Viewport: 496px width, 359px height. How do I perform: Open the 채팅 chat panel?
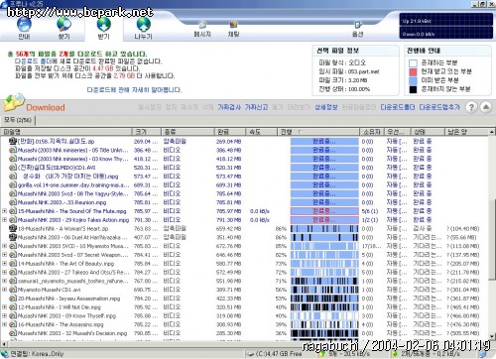pos(233,29)
